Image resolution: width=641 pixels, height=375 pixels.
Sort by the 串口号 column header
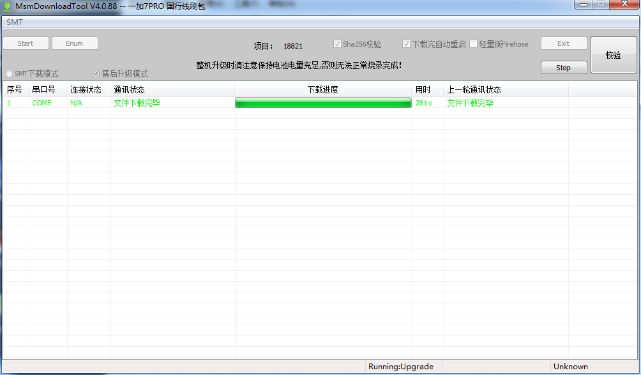click(44, 90)
